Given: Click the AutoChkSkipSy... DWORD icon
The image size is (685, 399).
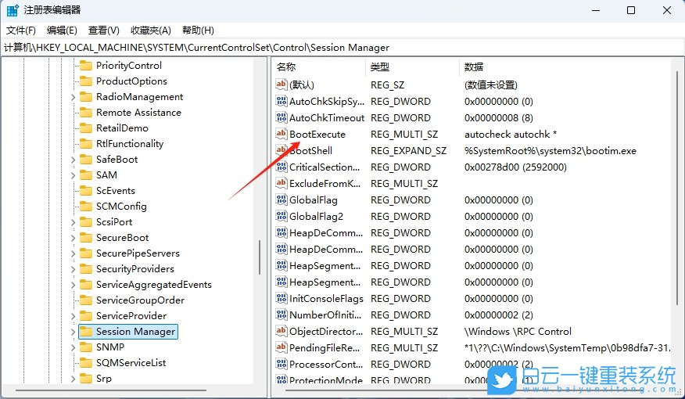Looking at the screenshot, I should coord(282,101).
